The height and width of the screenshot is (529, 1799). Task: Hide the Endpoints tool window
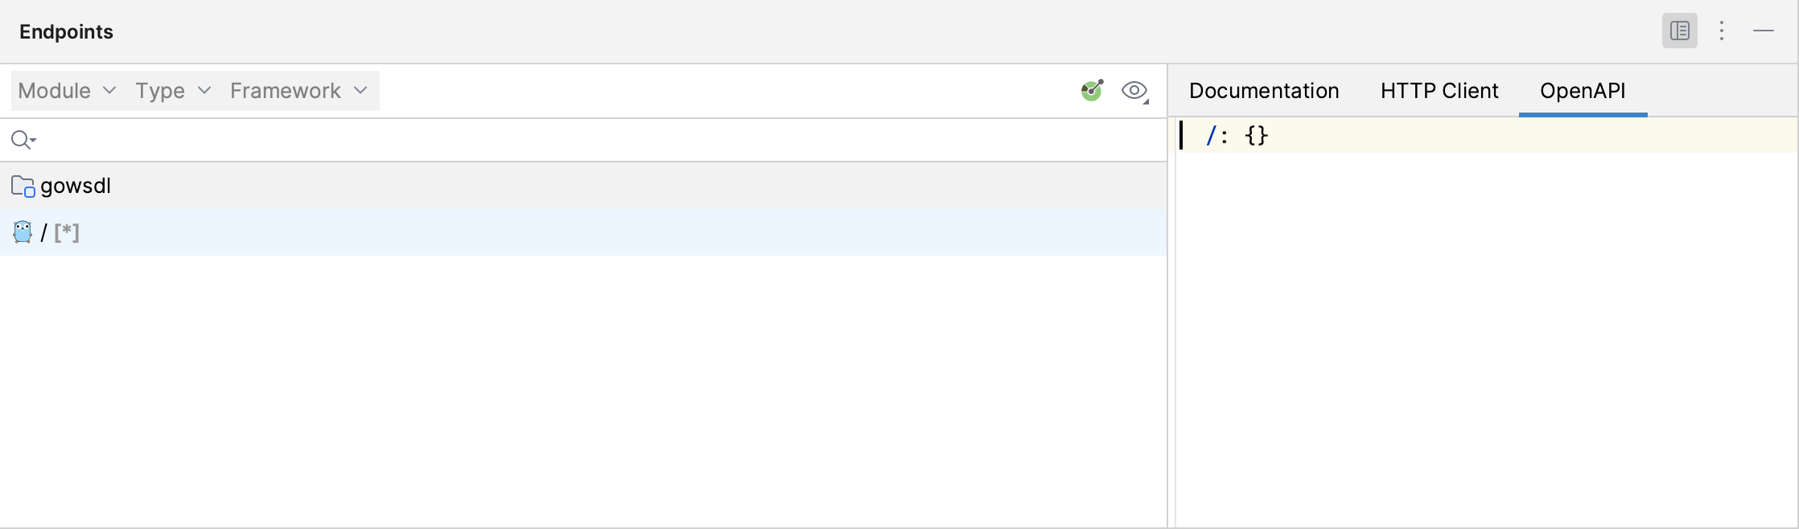point(1764,31)
